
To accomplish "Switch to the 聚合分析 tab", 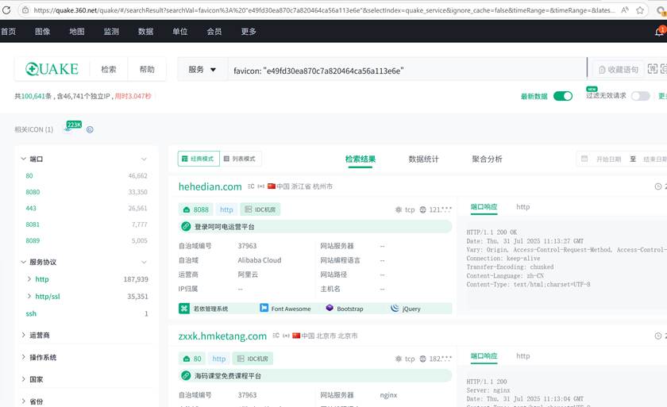I will [487, 159].
